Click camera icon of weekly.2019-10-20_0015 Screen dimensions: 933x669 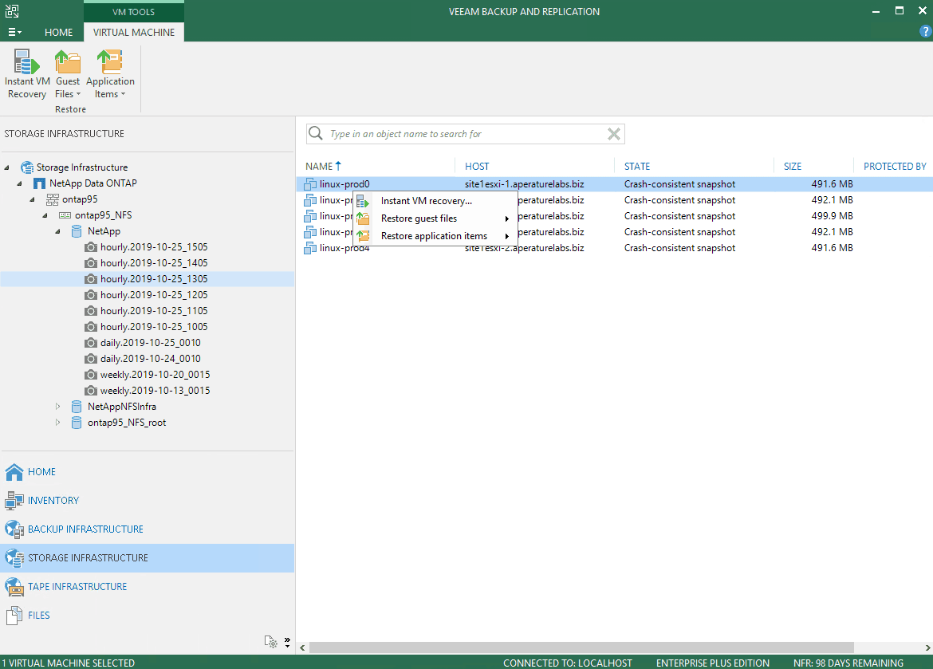(x=90, y=375)
